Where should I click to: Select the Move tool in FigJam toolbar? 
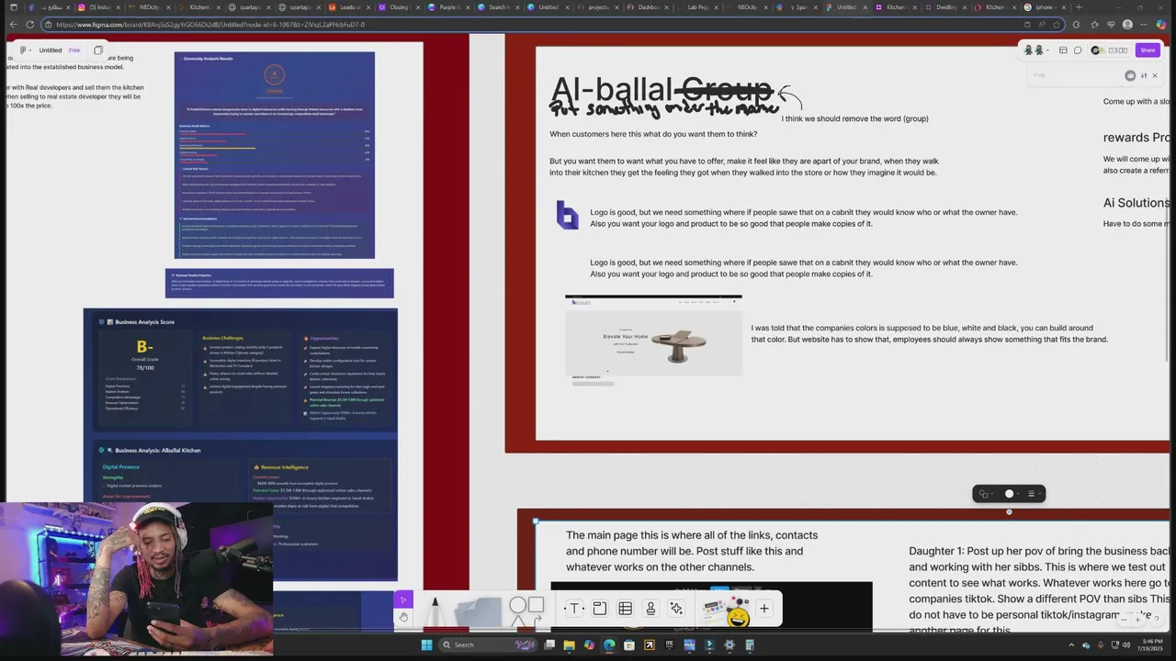tap(402, 599)
